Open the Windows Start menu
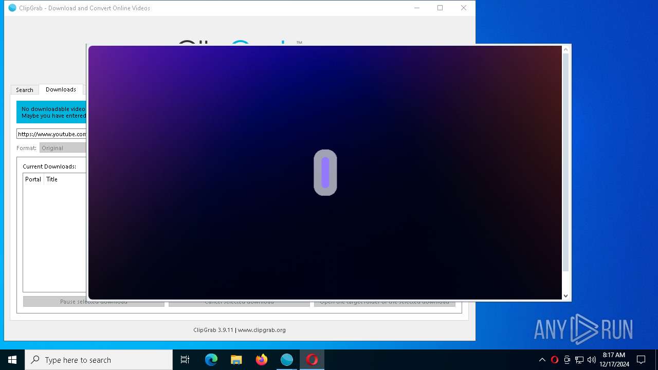The height and width of the screenshot is (370, 658). click(12, 360)
